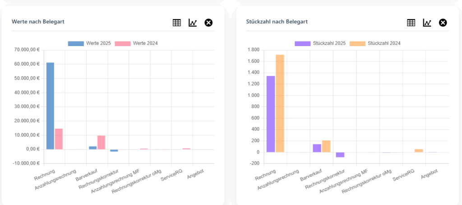Select the blue Rechnung bar for Werte 2025
This screenshot has height=205, width=462.
click(50, 106)
